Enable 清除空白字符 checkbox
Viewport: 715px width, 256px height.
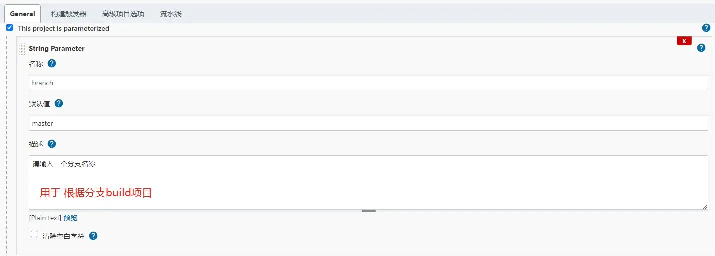point(34,234)
